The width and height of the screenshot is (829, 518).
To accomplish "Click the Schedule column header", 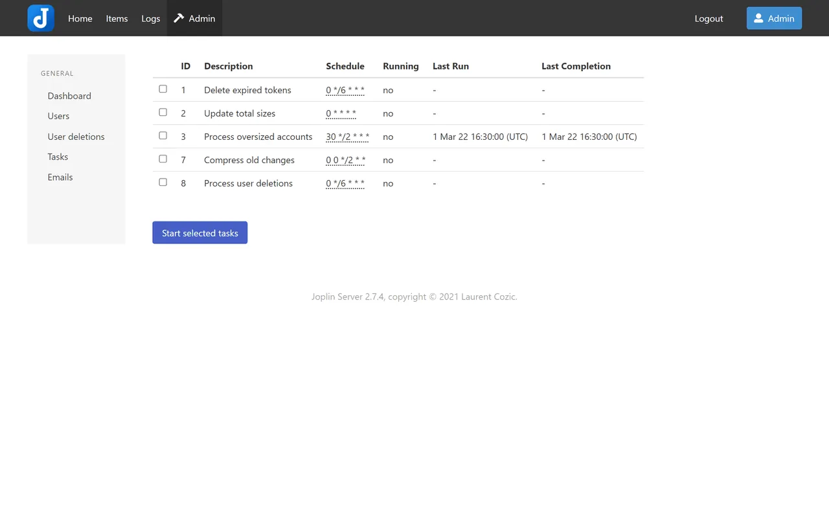I will point(345,66).
